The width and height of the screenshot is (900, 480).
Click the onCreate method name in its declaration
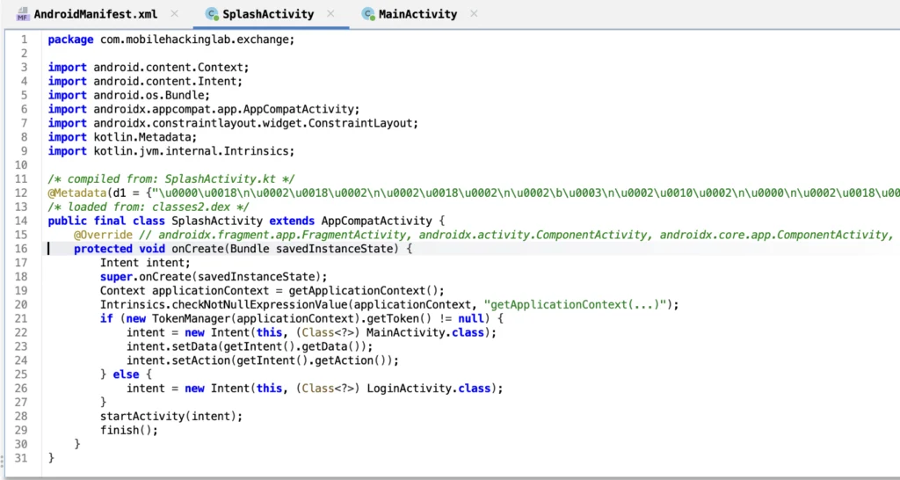[197, 249]
